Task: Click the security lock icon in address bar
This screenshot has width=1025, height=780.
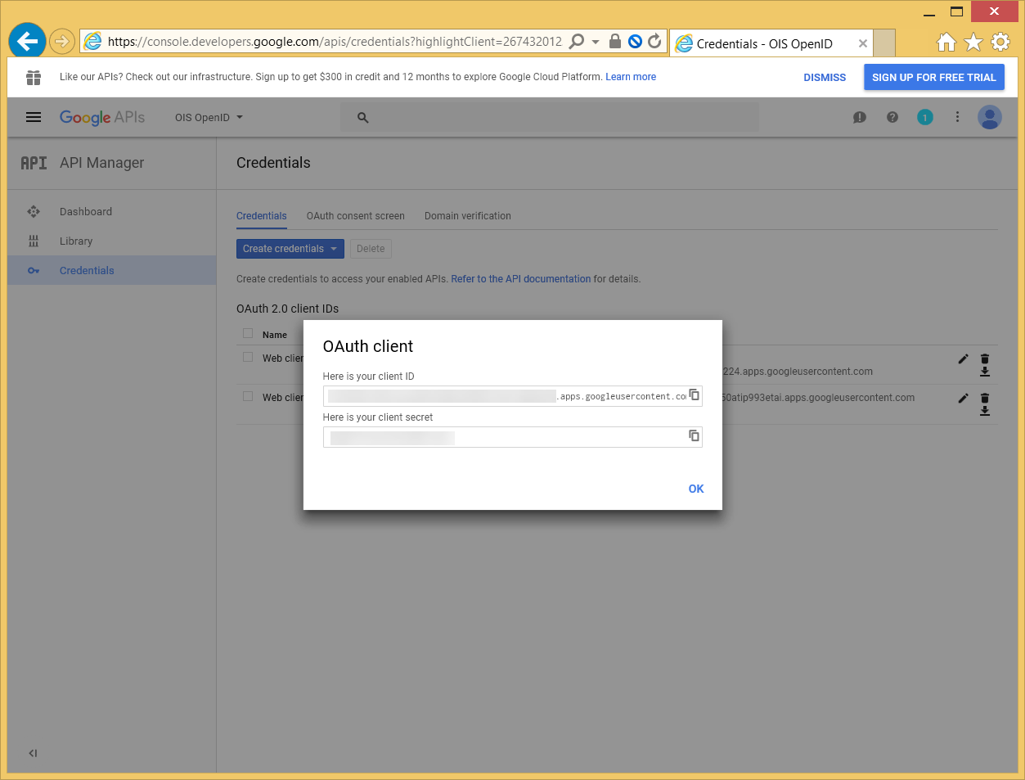Action: [x=615, y=41]
